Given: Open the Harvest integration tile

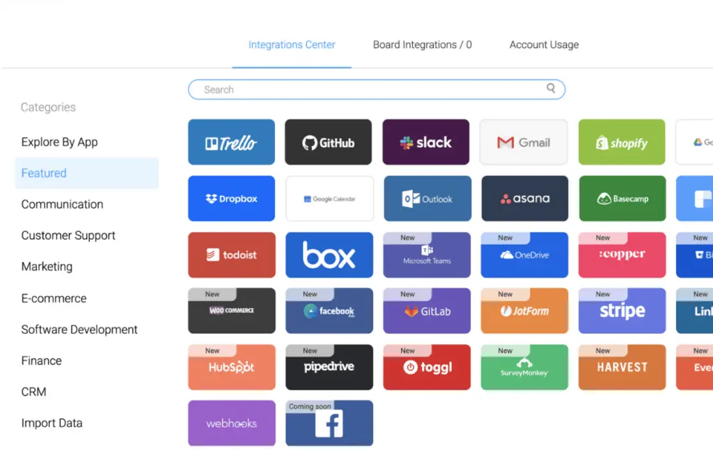Looking at the screenshot, I should [622, 367].
